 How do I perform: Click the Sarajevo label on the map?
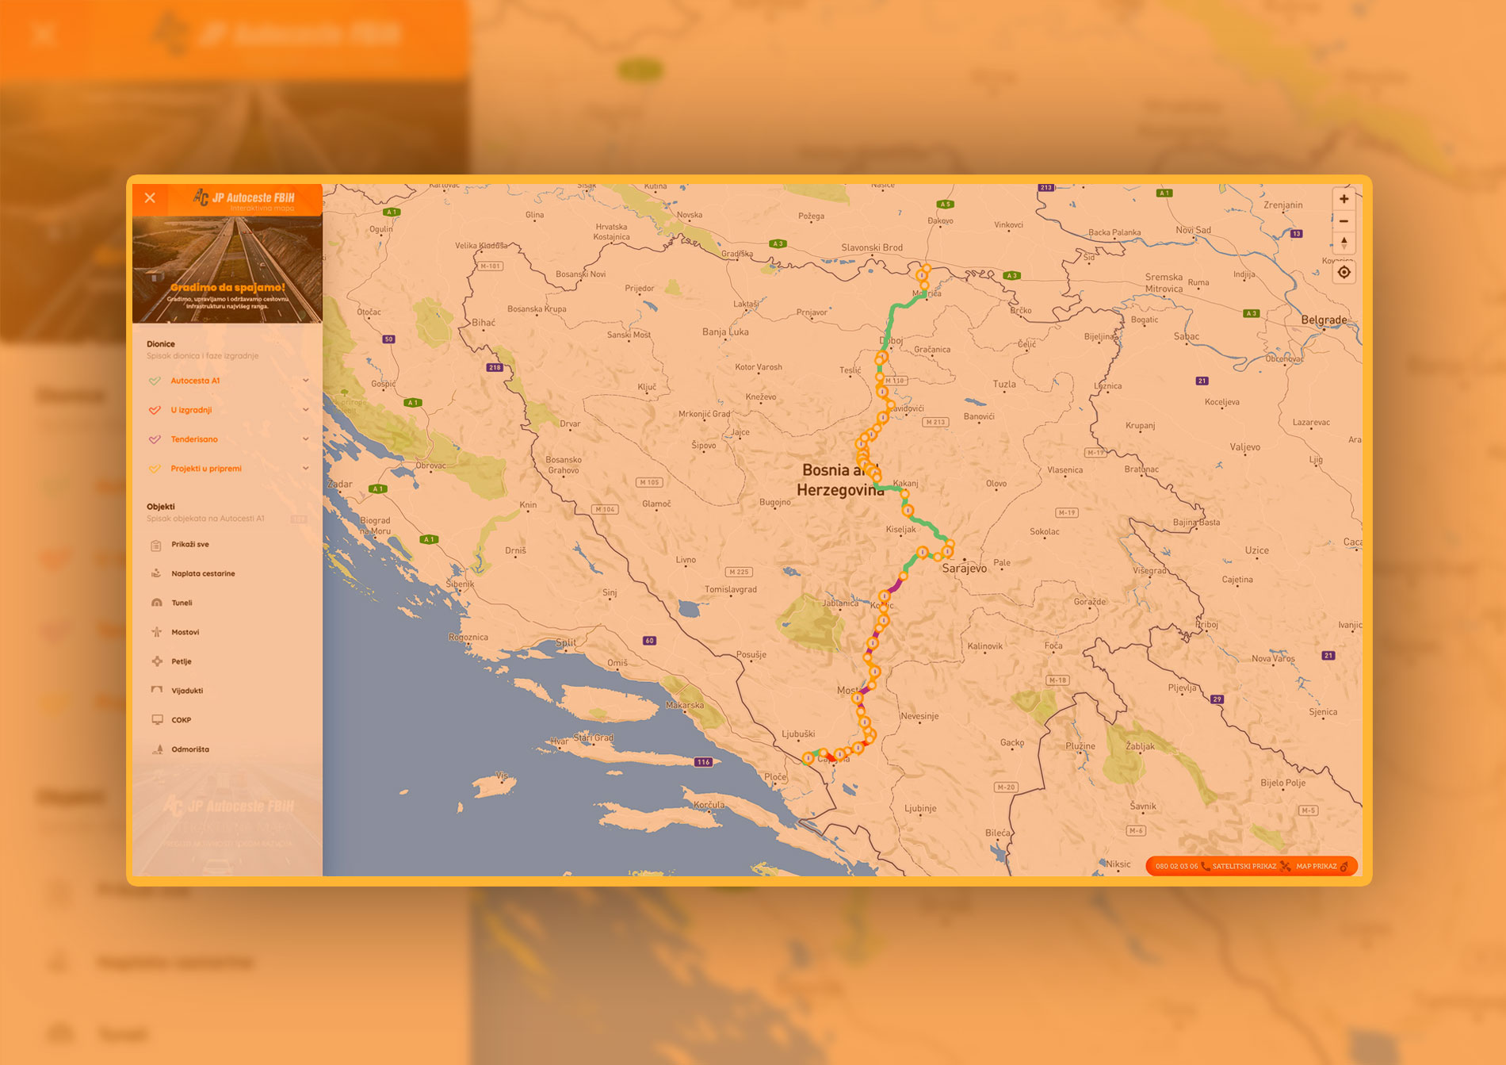click(964, 569)
